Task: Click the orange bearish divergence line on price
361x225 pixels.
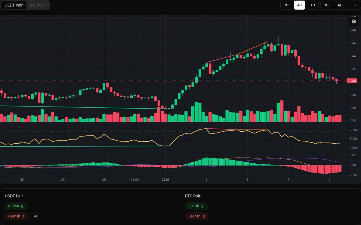Action: 253,49
